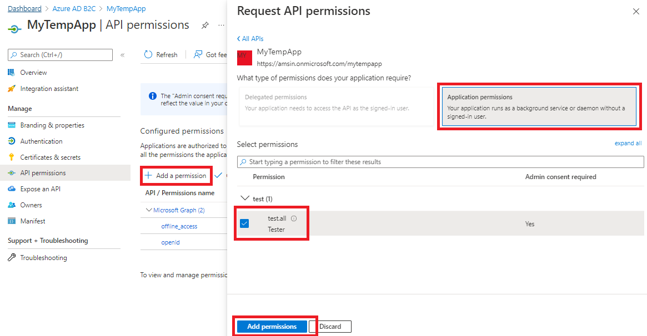
Task: Collapse the test (1) permission group
Action: [245, 198]
